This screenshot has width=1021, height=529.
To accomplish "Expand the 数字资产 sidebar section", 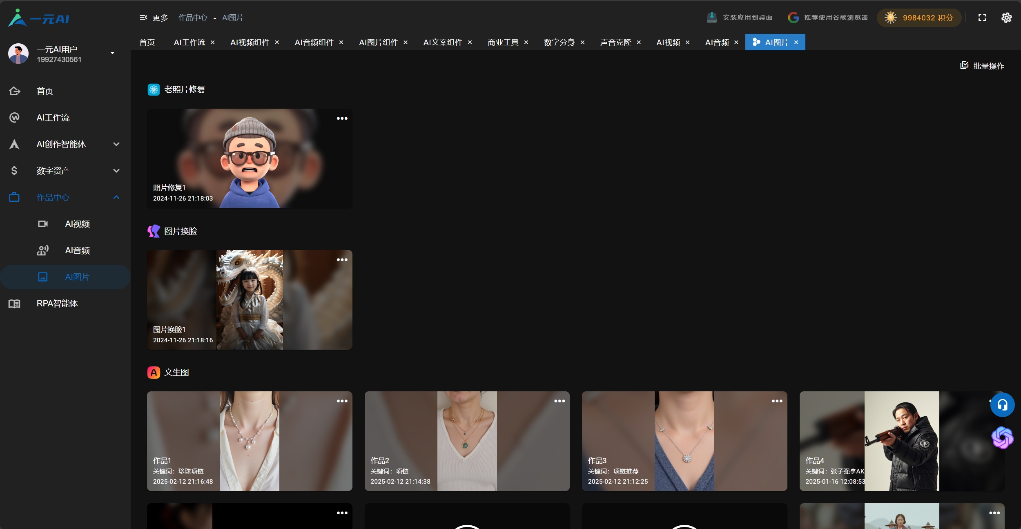I will 116,171.
